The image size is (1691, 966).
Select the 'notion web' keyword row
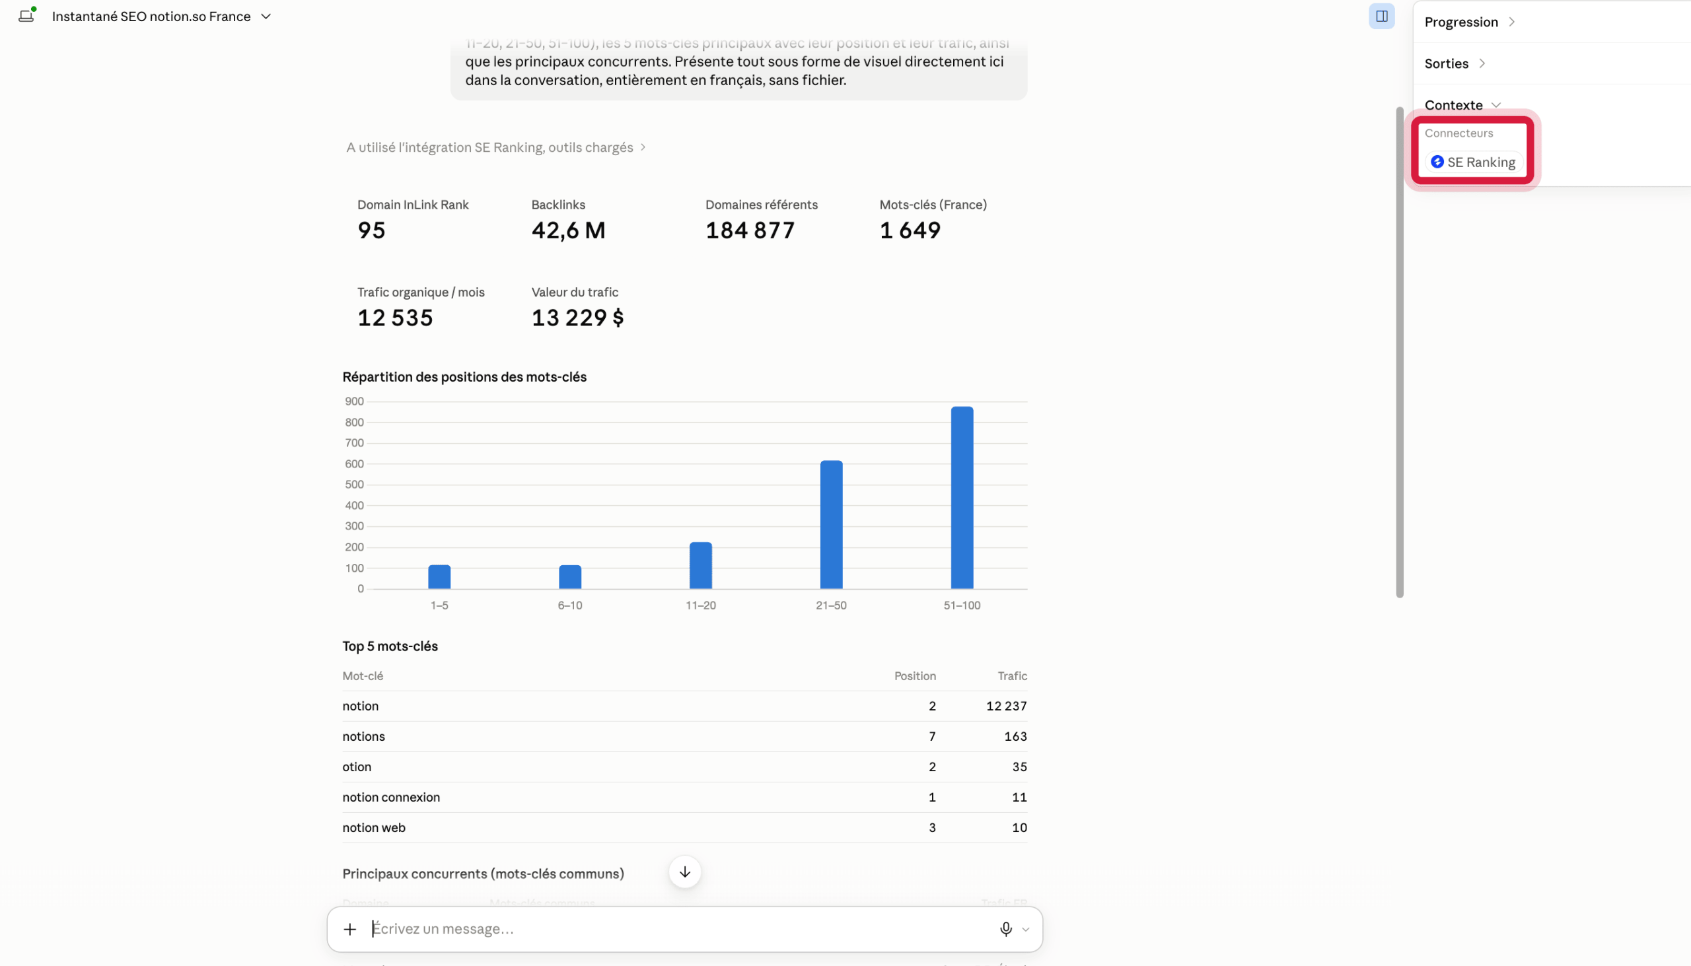[x=684, y=828]
